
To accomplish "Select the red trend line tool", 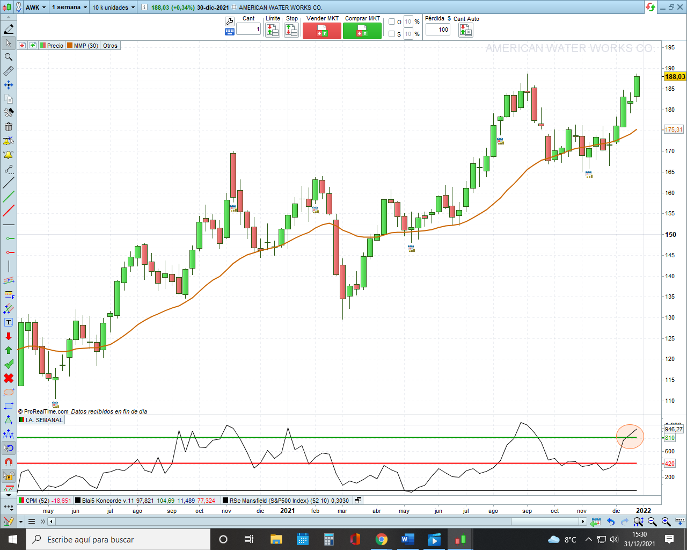I will [9, 211].
